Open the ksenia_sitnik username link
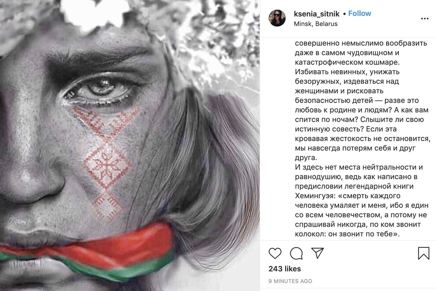The image size is (436, 291). [x=316, y=14]
